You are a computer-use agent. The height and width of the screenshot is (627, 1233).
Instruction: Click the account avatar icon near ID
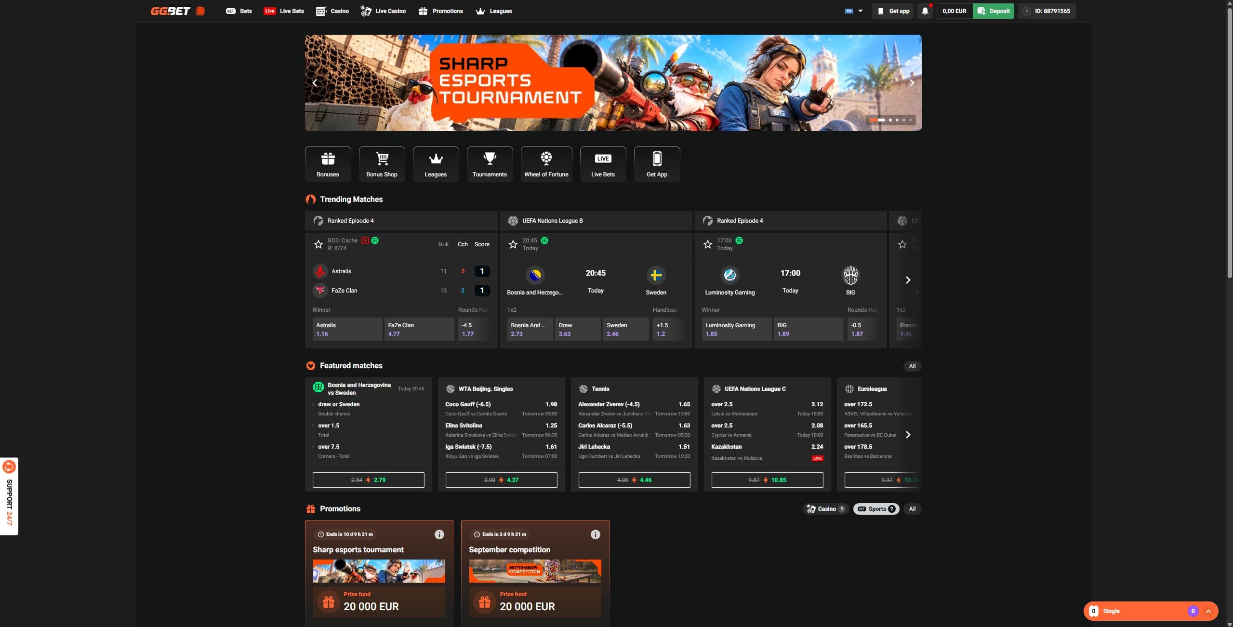1026,11
